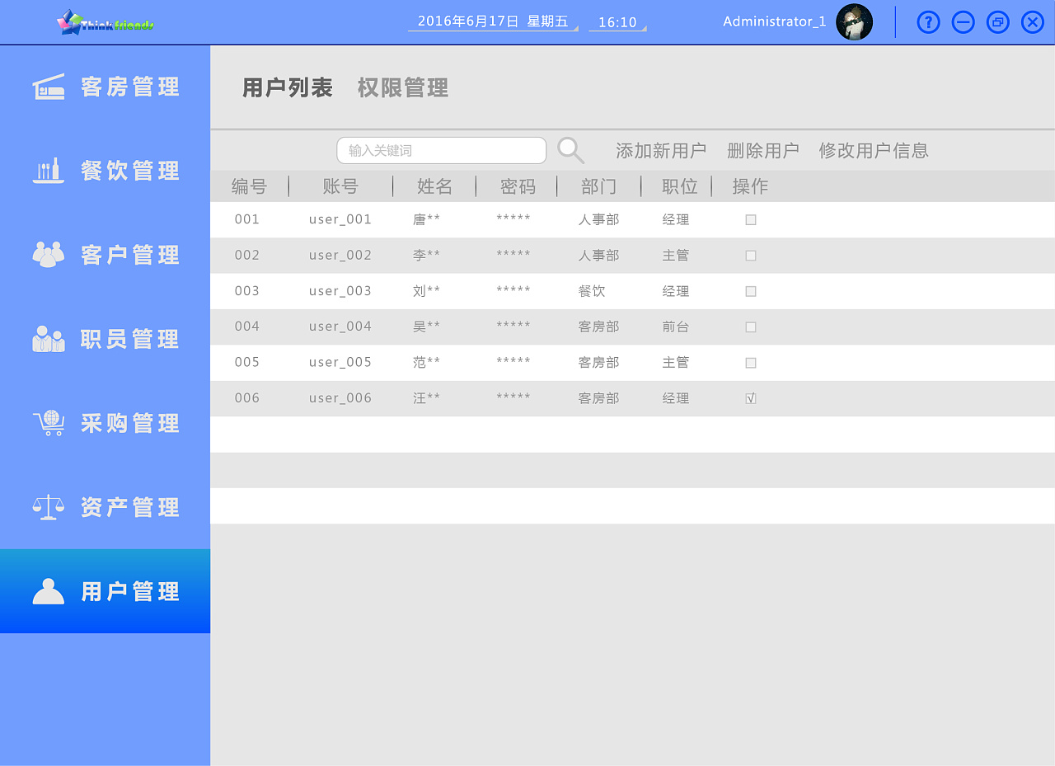Screen dimensions: 1055x766
Task: Check the operation checkbox for user_001
Action: coord(750,219)
